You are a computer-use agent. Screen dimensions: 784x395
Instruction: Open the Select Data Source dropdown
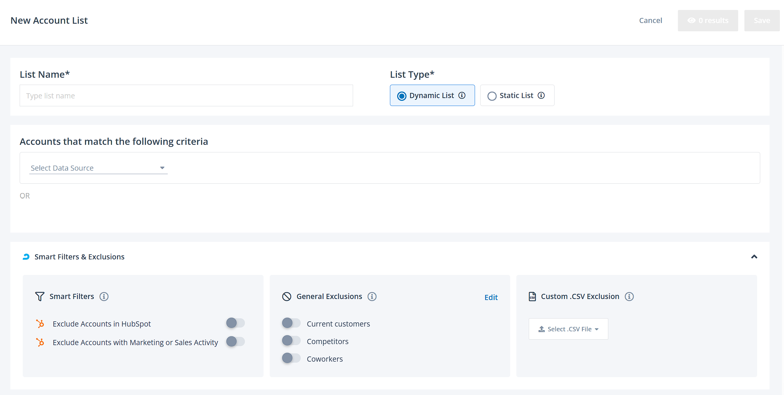(98, 168)
